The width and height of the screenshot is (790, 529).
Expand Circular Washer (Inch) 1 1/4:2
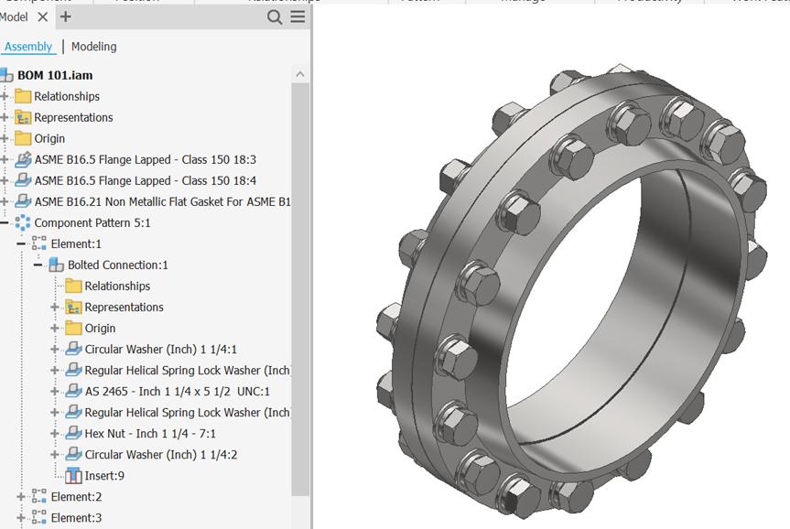(x=55, y=455)
